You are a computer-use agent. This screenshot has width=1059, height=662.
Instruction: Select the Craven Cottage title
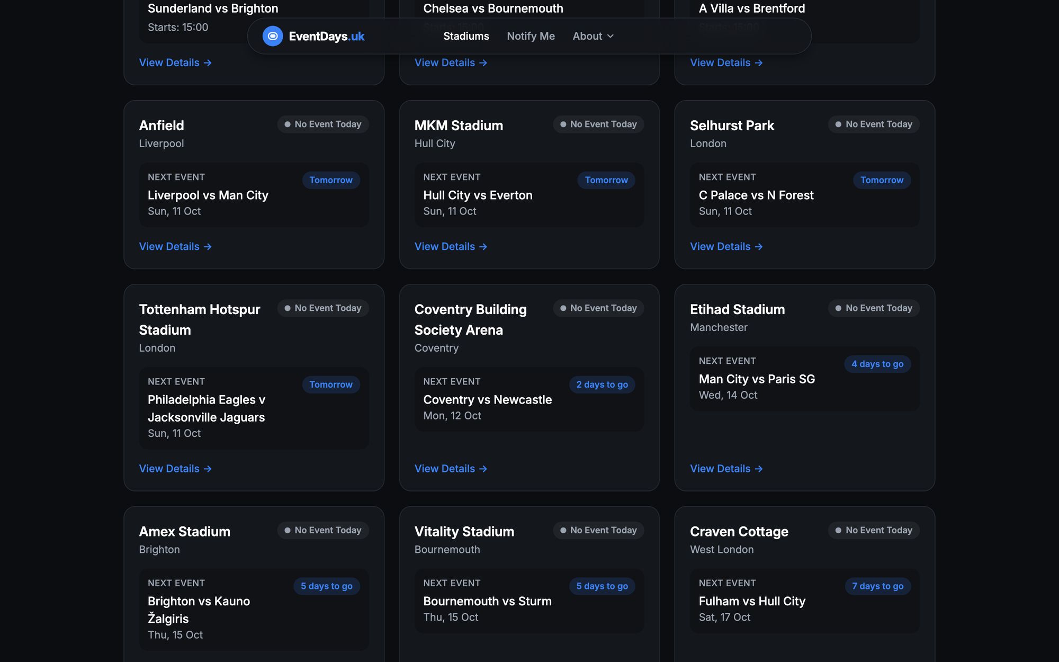click(739, 531)
